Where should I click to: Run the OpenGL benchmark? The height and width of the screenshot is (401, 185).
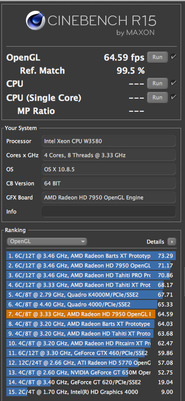pos(157,57)
